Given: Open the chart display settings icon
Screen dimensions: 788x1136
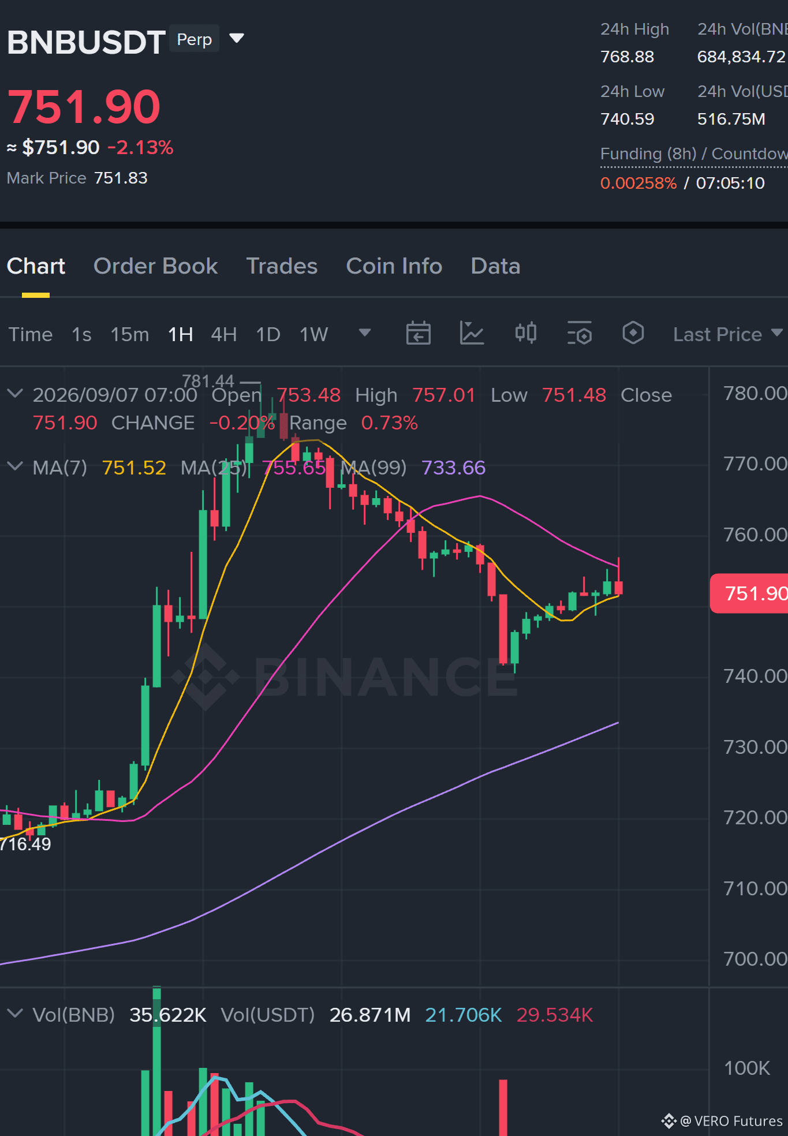Looking at the screenshot, I should coord(580,333).
